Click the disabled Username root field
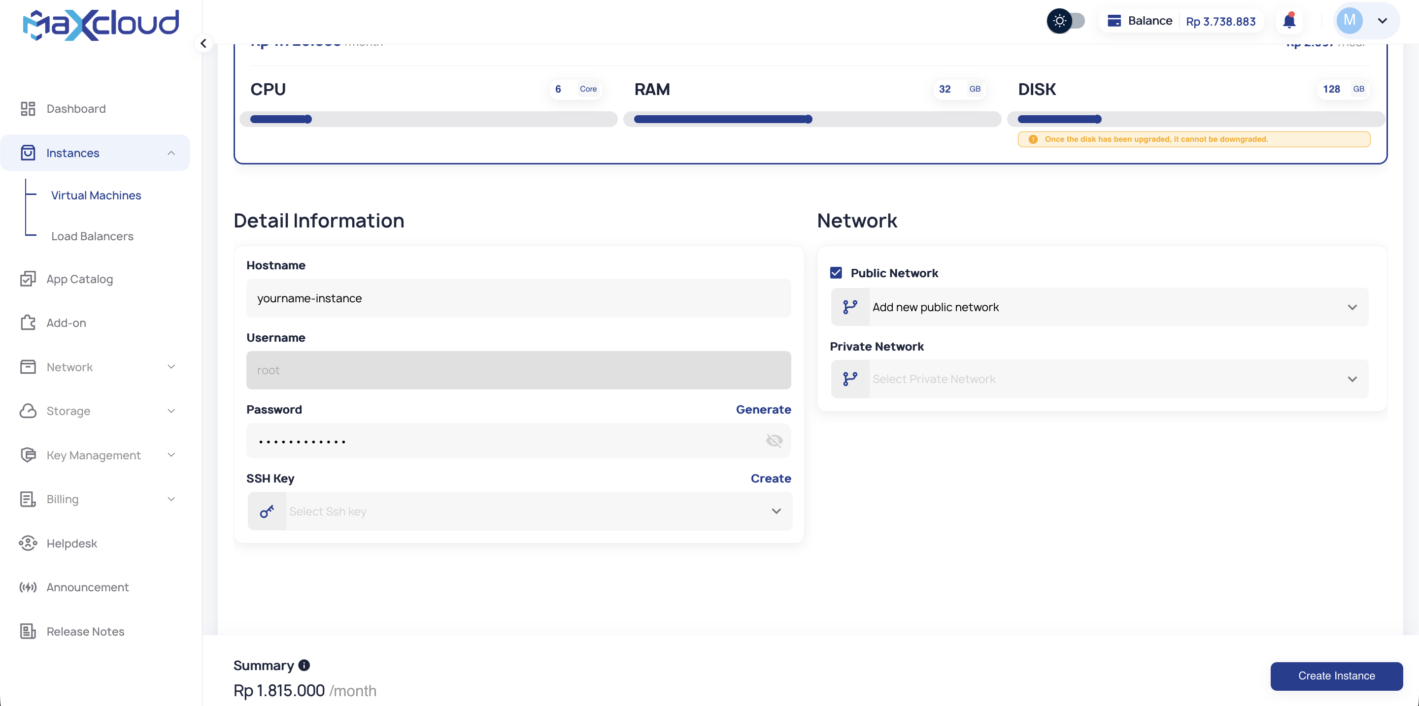 (x=518, y=370)
